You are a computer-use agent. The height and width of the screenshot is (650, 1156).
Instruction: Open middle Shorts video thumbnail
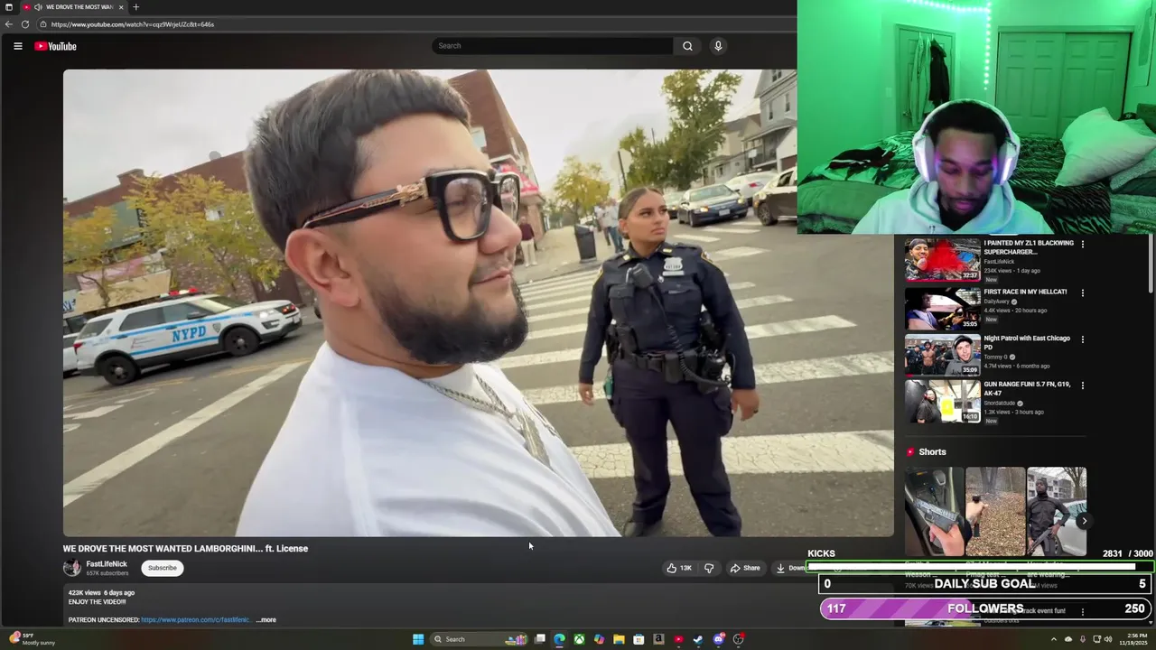click(995, 511)
